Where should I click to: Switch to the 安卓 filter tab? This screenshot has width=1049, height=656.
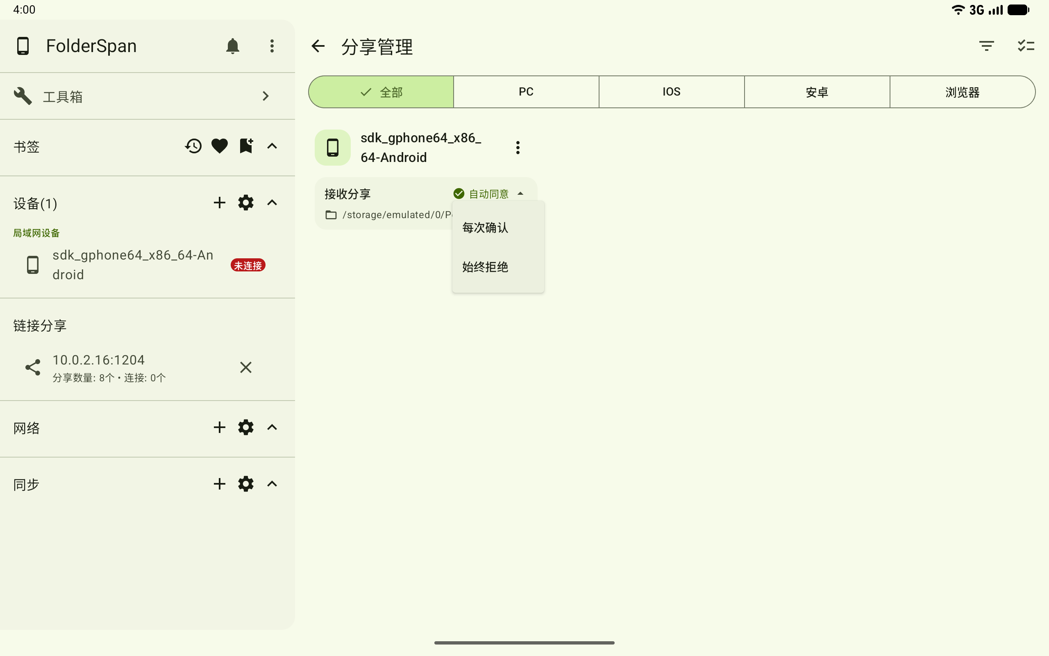pos(817,92)
